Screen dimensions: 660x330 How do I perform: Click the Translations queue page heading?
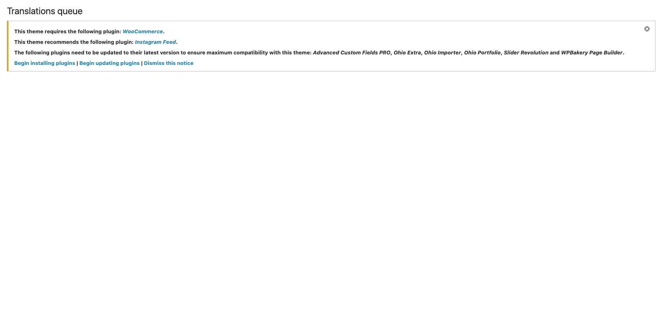click(x=45, y=11)
